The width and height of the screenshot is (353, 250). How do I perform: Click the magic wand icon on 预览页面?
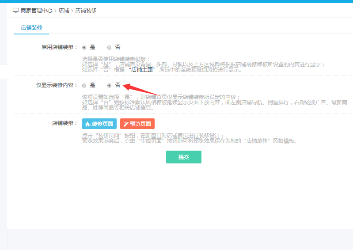tap(126, 124)
